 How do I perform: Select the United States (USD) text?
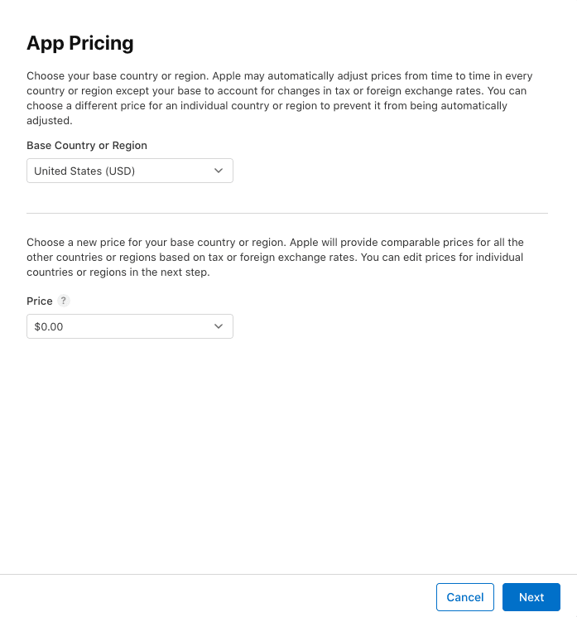pyautogui.click(x=84, y=171)
